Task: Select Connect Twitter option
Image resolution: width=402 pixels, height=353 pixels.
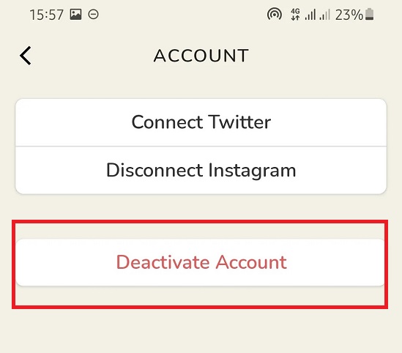Action: [201, 122]
